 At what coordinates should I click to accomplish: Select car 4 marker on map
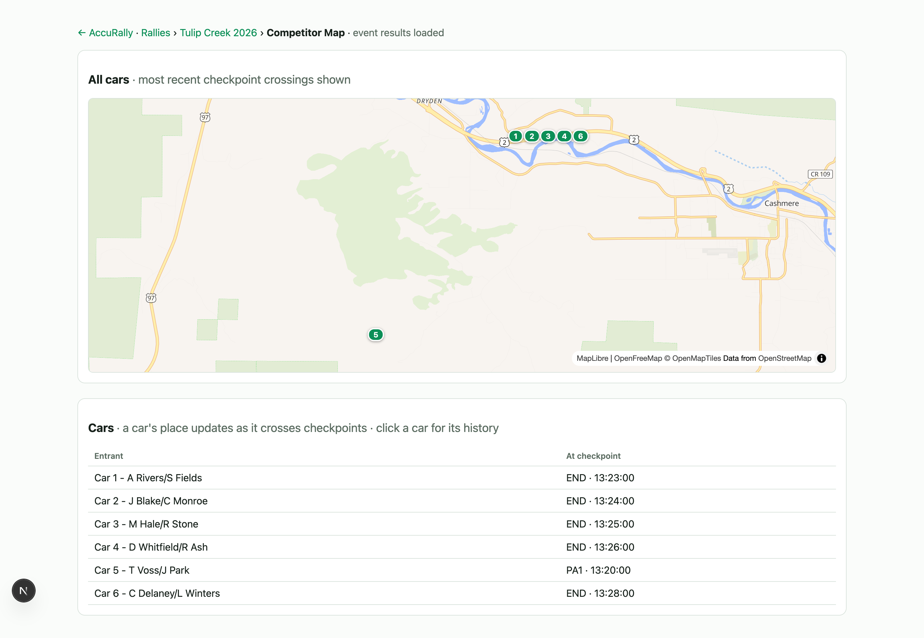(x=564, y=136)
